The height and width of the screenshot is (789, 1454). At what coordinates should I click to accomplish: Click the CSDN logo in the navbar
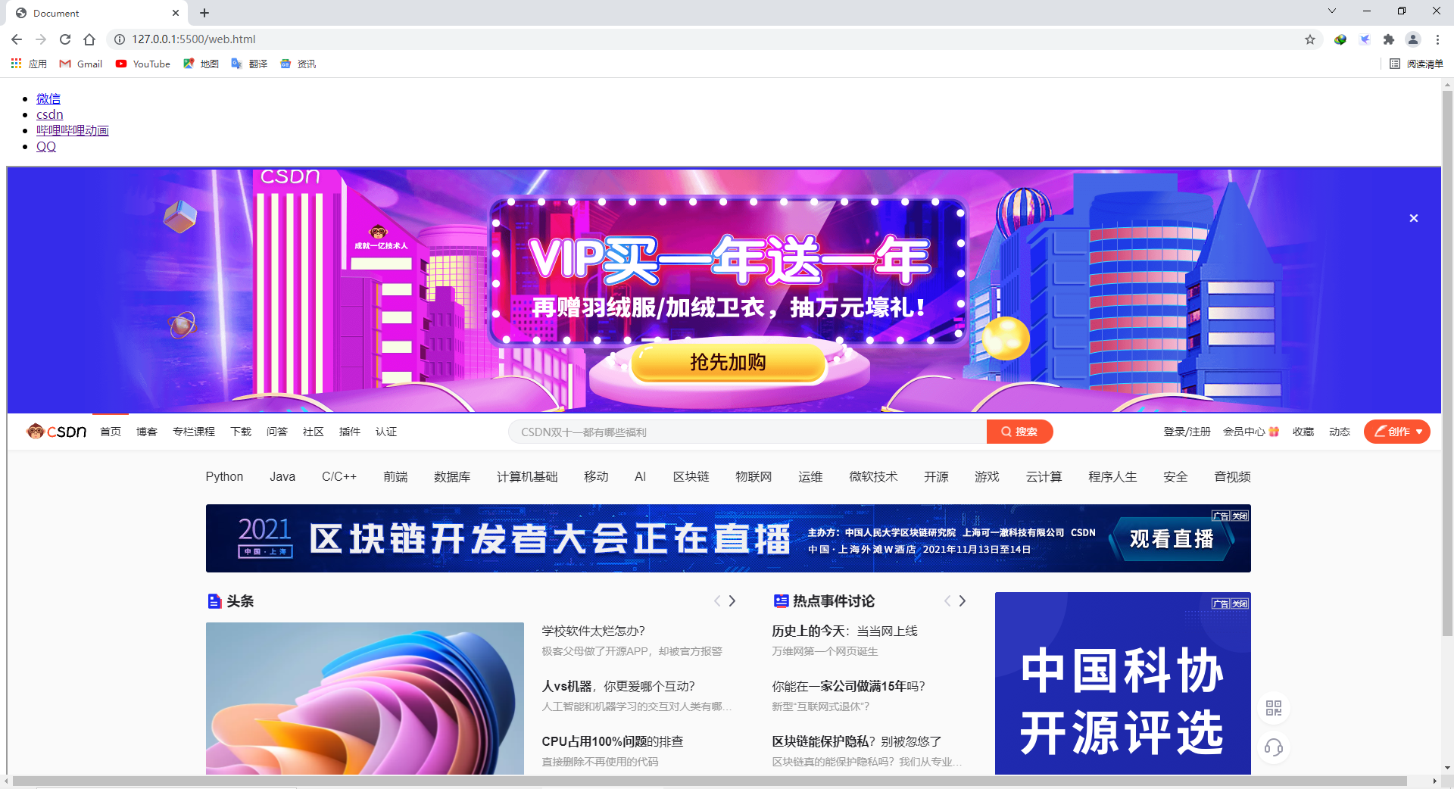pyautogui.click(x=55, y=431)
